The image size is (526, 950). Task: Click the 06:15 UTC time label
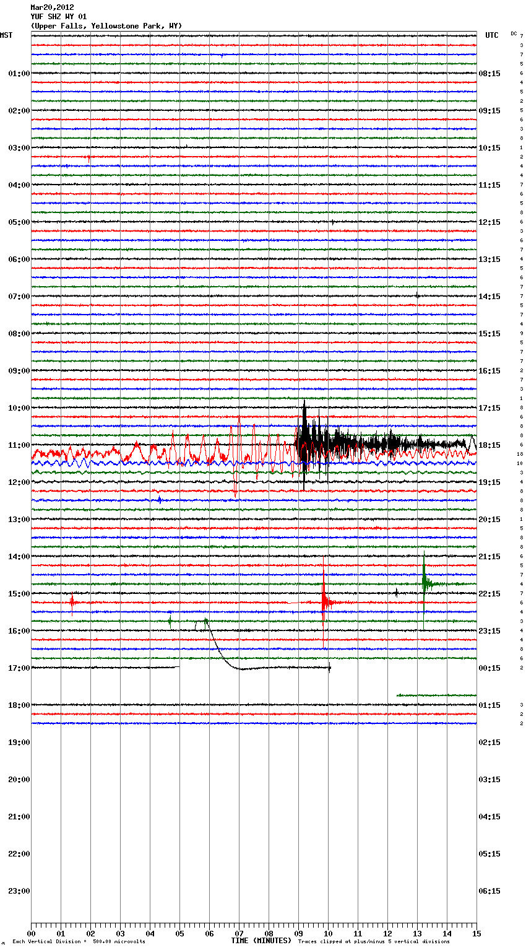tap(489, 891)
